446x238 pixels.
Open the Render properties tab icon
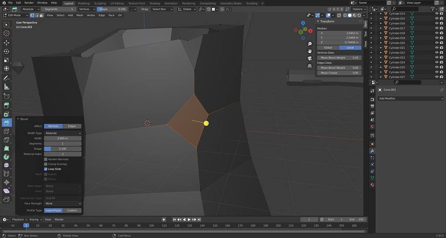[x=372, y=99]
